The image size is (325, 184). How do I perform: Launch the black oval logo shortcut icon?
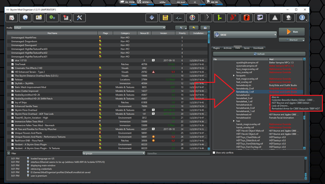[179, 18]
